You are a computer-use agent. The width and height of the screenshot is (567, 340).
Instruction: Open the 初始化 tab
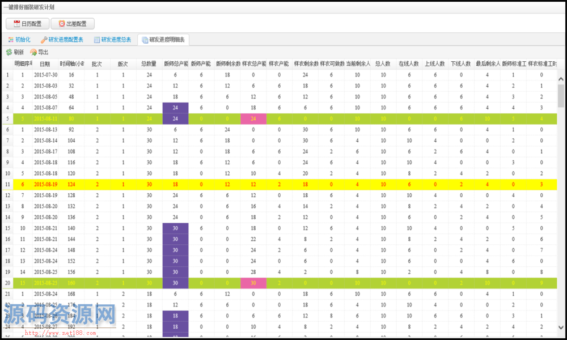click(x=23, y=40)
